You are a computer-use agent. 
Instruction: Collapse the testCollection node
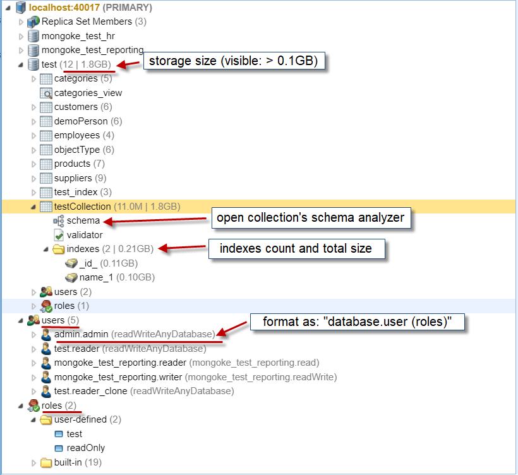coord(33,207)
